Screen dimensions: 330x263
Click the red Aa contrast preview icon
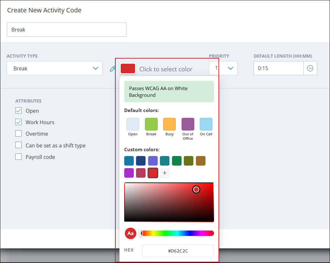130,233
